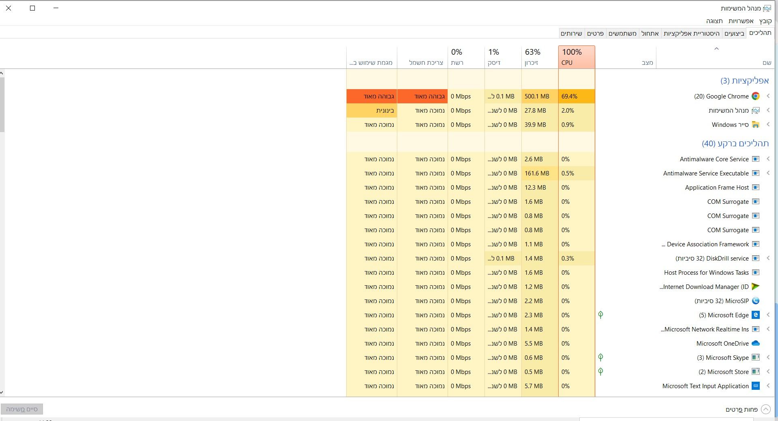Expand the Microsoft Network Realtime row
This screenshot has height=421, width=778.
pyautogui.click(x=768, y=329)
